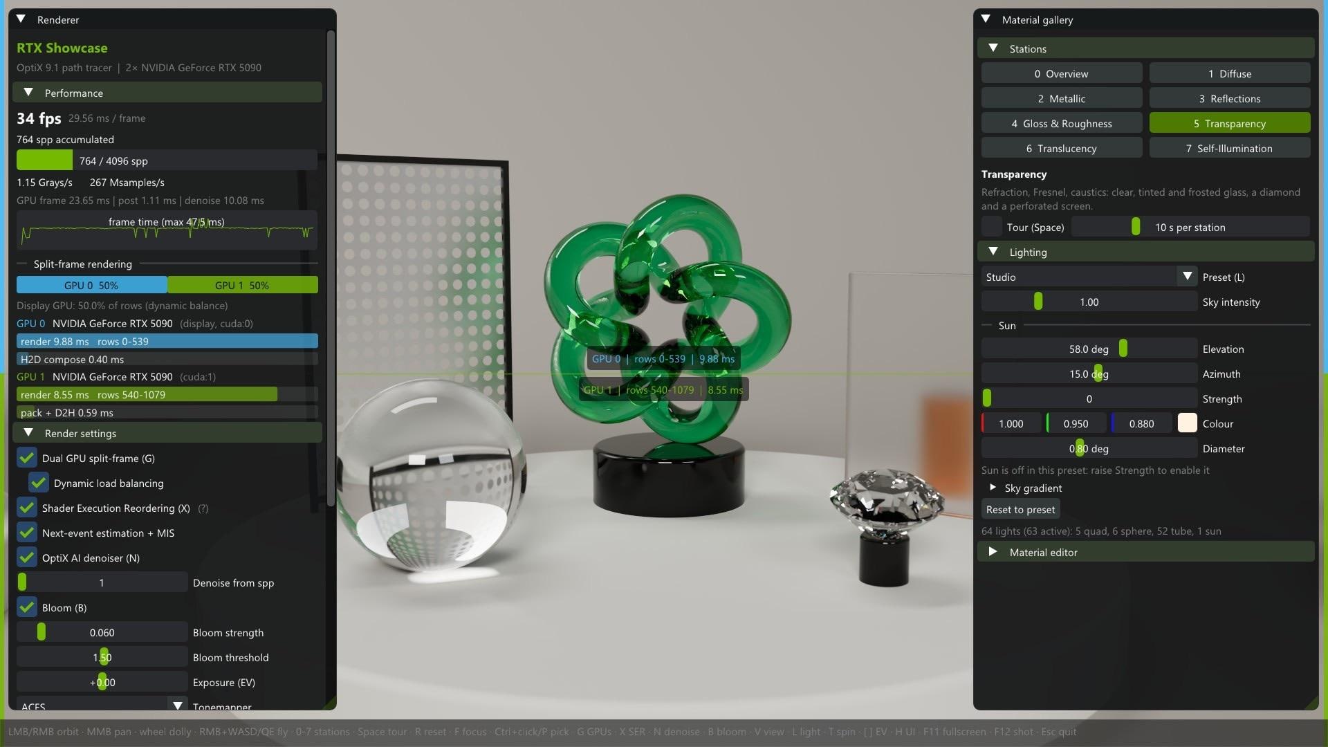
Task: Expand the Material editor section
Action: pos(993,552)
